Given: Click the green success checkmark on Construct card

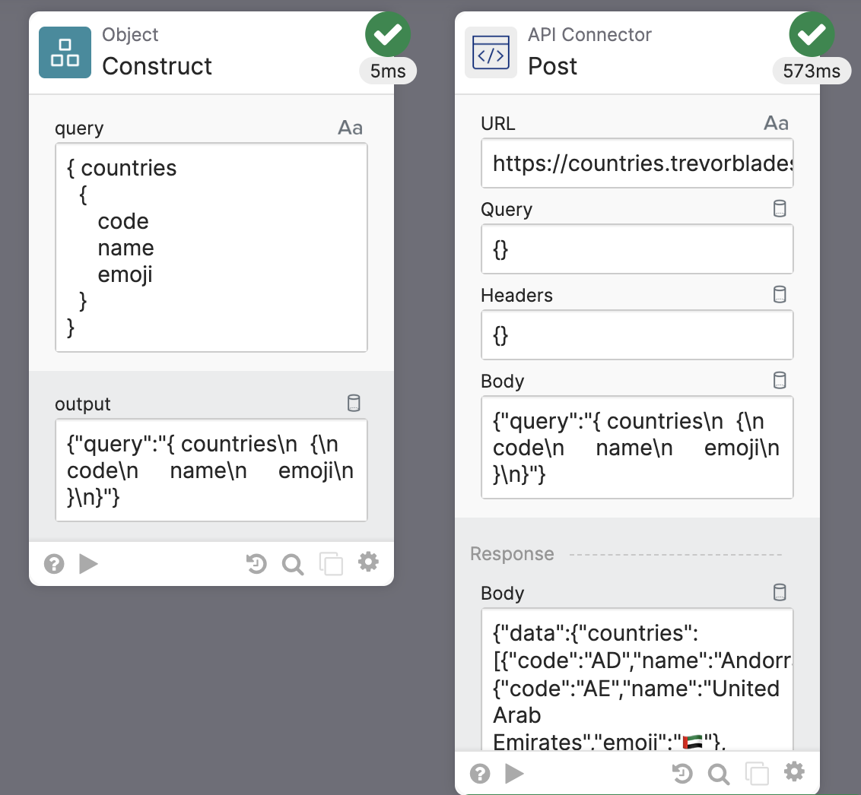Looking at the screenshot, I should 388,35.
